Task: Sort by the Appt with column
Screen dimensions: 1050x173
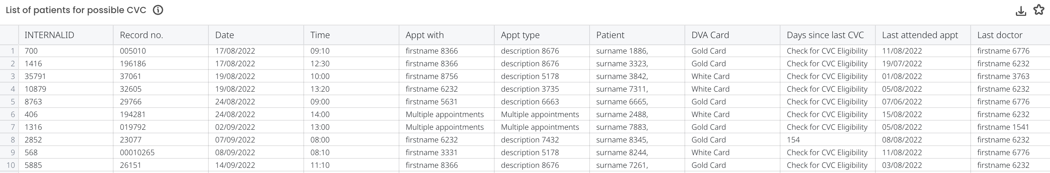Action: 424,35
